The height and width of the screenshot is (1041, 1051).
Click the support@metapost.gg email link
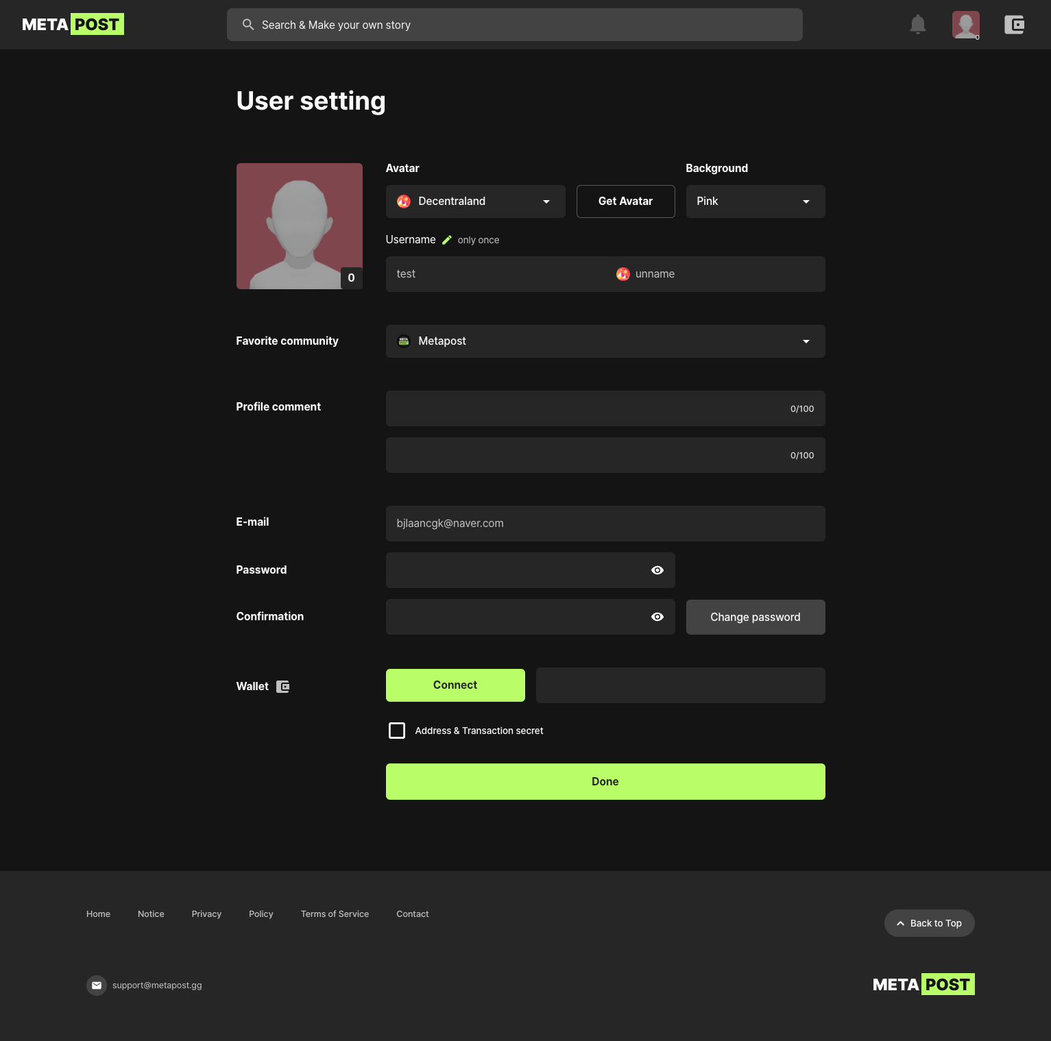tap(157, 985)
